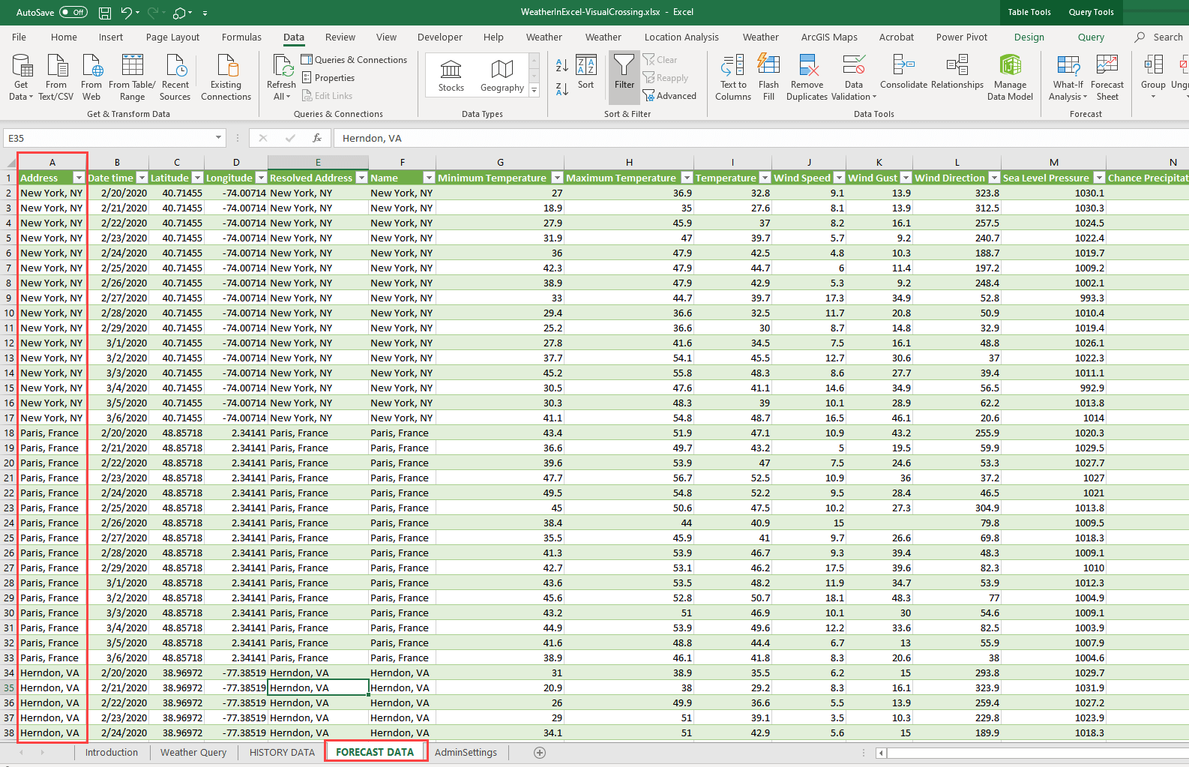
Task: Open the Address column filter dropdown
Action: (79, 178)
